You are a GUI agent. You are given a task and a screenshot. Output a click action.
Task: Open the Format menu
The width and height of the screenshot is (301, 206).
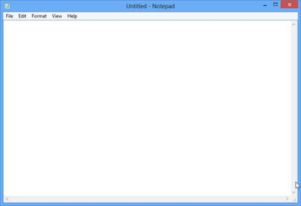pyautogui.click(x=39, y=16)
